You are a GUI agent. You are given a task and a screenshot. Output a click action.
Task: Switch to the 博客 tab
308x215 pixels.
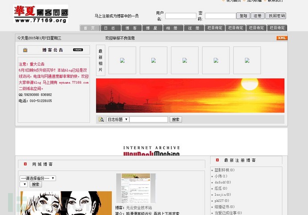[x=131, y=28]
